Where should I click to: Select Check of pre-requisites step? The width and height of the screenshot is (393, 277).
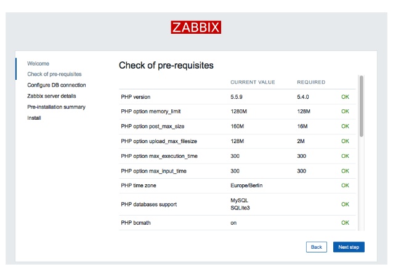tap(54, 74)
